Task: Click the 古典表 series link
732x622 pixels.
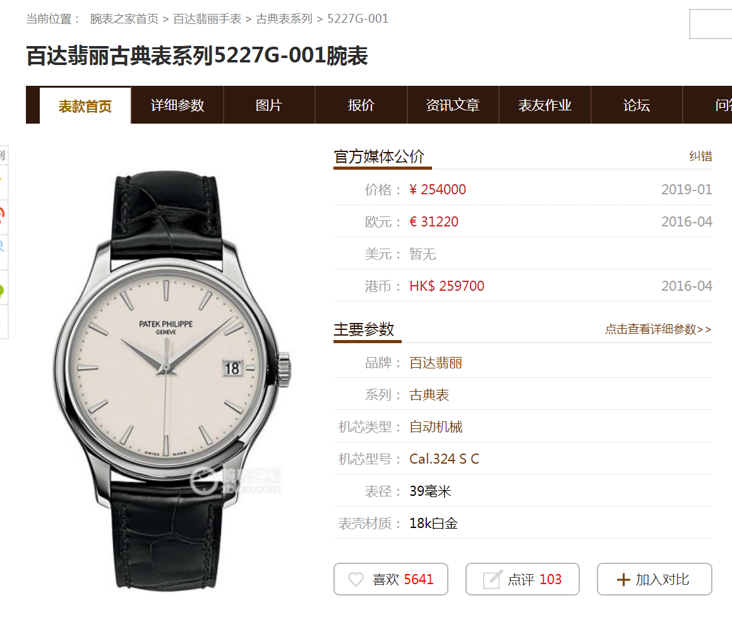Action: [x=429, y=395]
